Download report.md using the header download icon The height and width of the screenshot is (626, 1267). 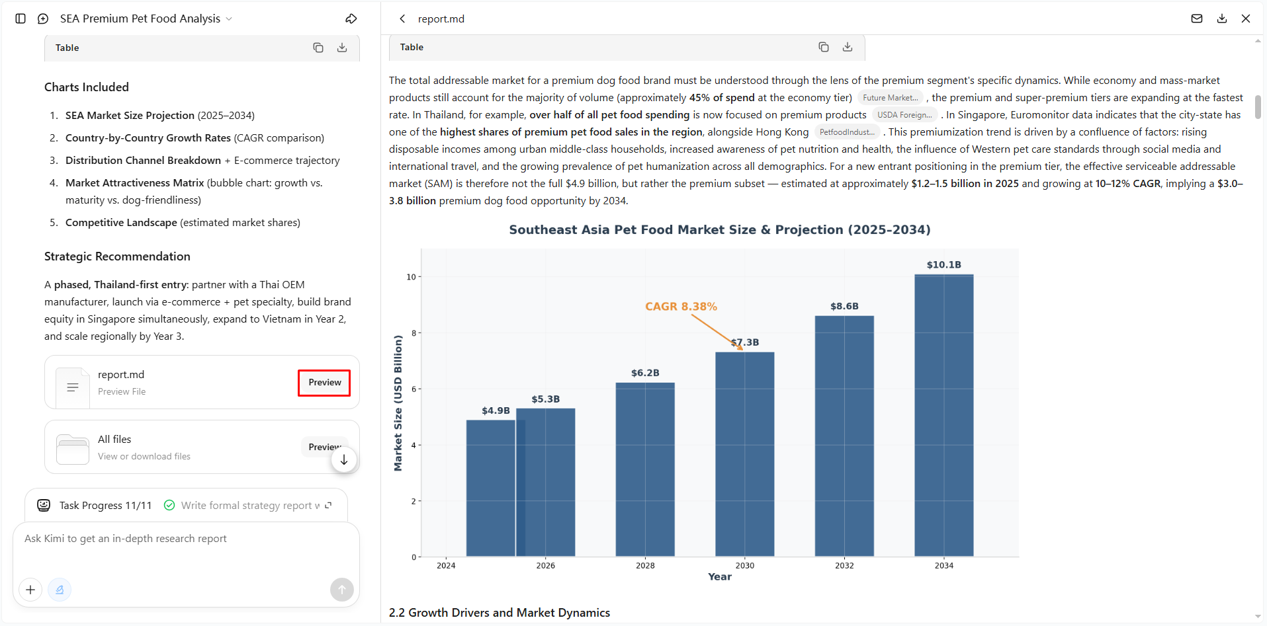pyautogui.click(x=1222, y=19)
